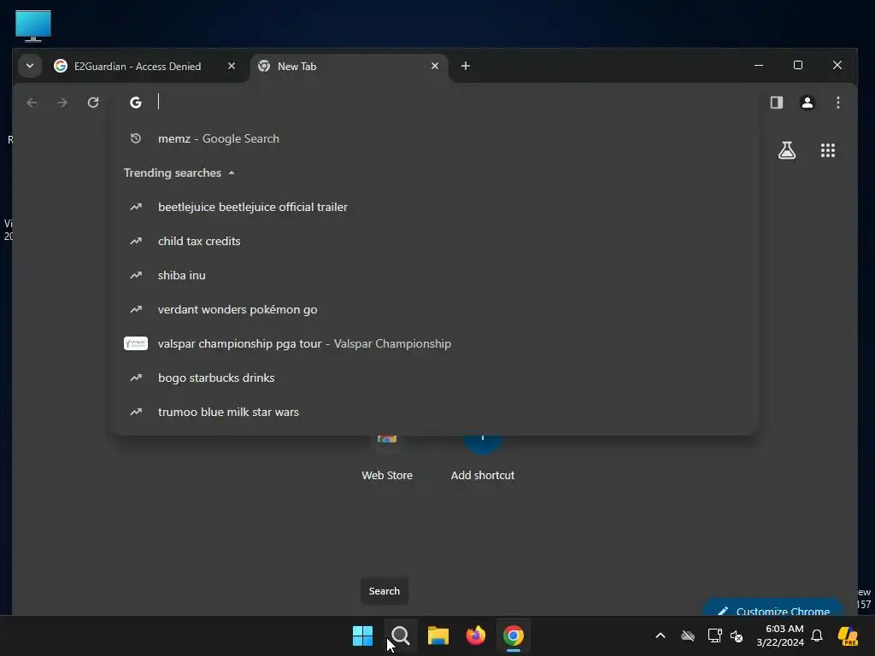Switch to E2Guardian - Access Denied tab
Screen dimensions: 875x656
click(x=137, y=67)
